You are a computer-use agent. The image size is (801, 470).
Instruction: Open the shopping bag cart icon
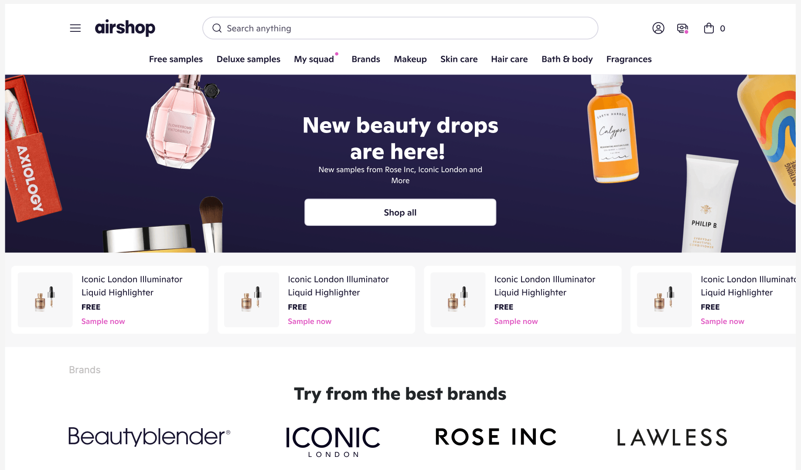pos(709,28)
